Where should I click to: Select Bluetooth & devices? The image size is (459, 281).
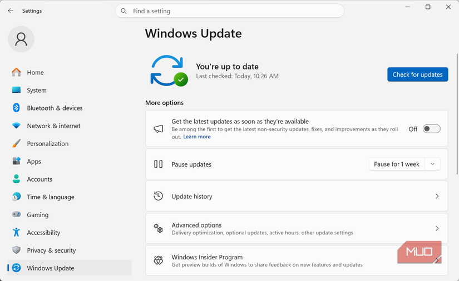70,108
